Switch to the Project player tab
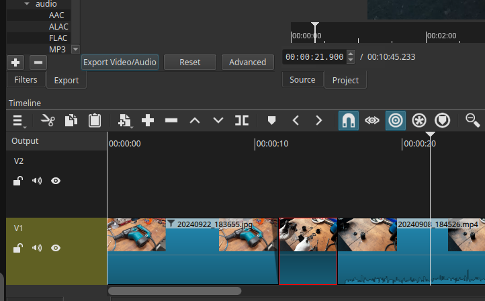Viewport: 485px width, 301px height. [x=345, y=81]
